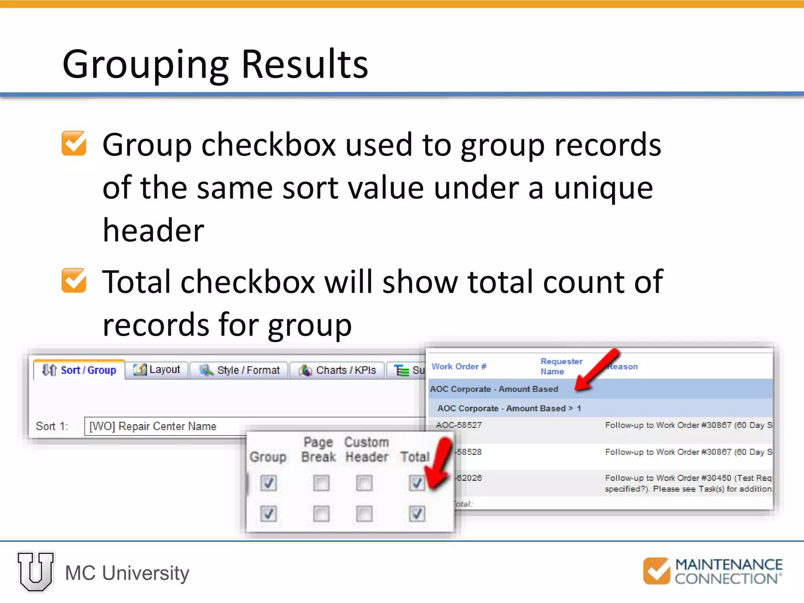
Task: Click the sort arrows icon on Sort / Group tab
Action: pos(49,370)
